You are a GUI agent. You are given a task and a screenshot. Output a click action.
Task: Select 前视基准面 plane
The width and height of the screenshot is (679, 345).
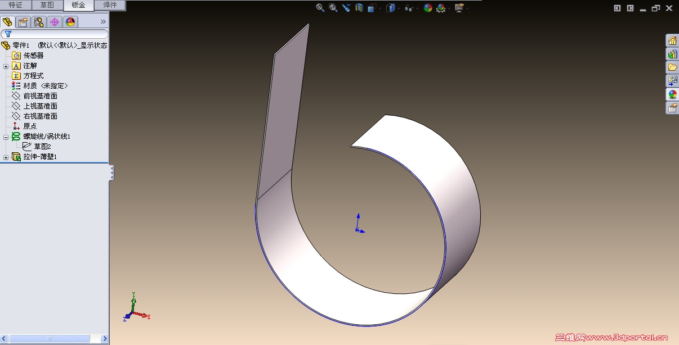click(40, 96)
